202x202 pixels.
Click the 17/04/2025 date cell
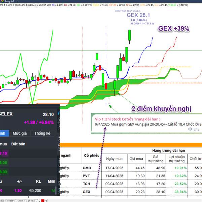click(114, 168)
